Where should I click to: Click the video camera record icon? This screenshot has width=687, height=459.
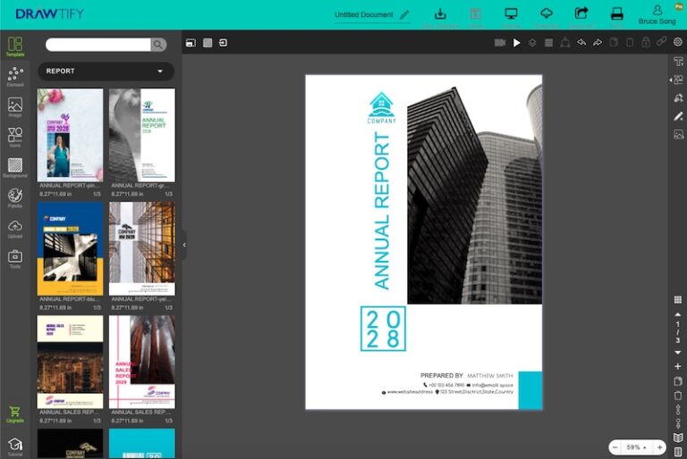point(500,43)
